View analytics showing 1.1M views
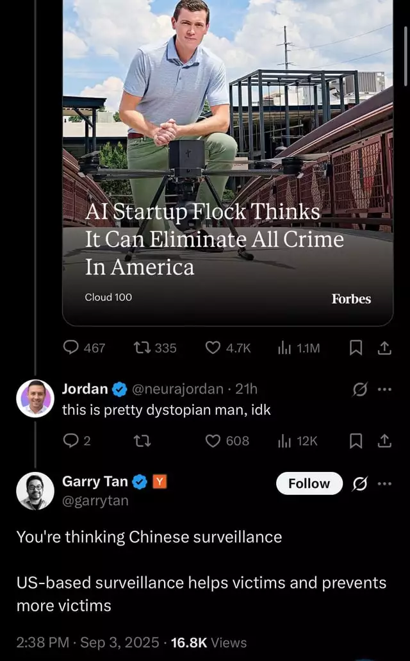The image size is (410, 661). [299, 347]
